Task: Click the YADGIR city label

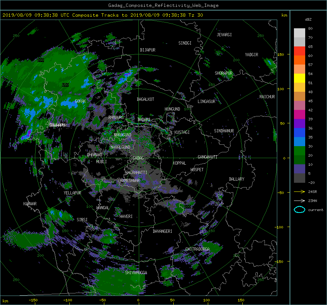Action: 251,55
